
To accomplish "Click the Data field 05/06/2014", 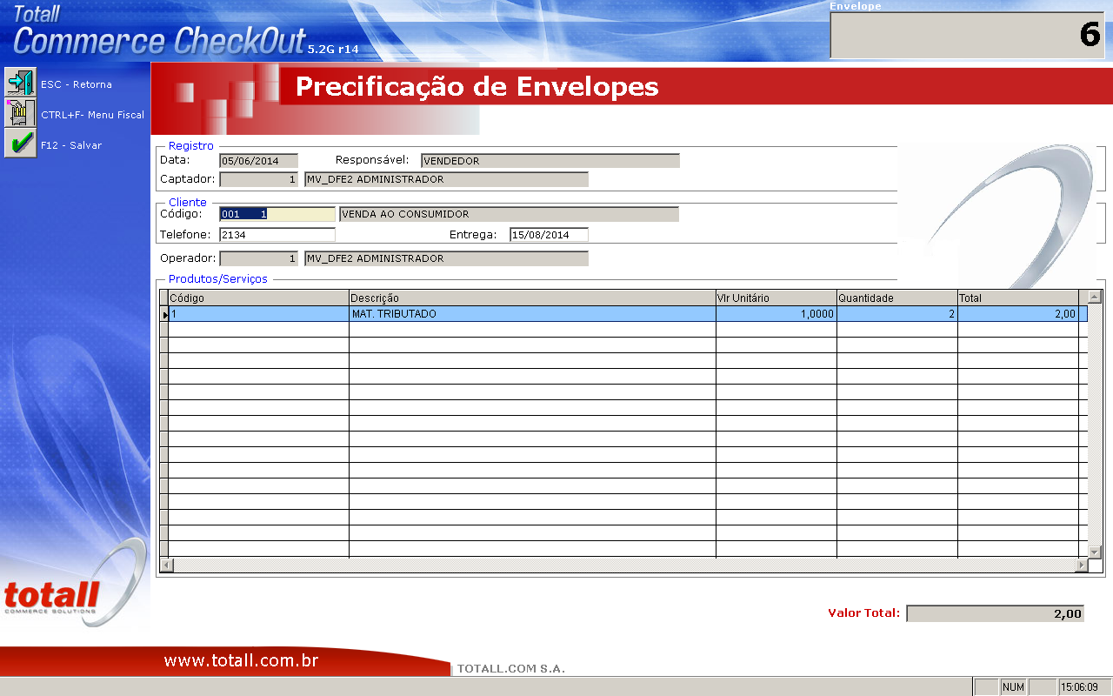I will pyautogui.click(x=258, y=161).
